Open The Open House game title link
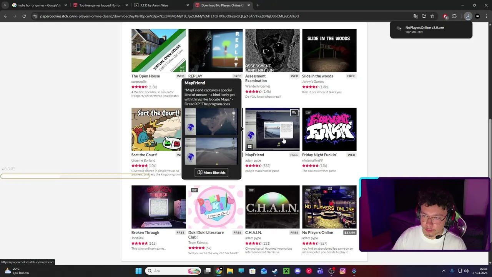This screenshot has height=277, width=492. pos(145,76)
